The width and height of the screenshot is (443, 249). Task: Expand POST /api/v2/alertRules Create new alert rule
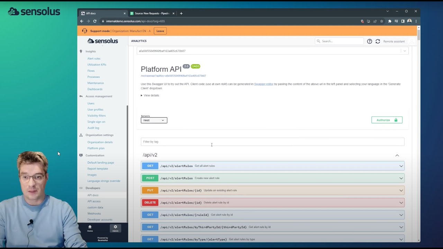pos(272,178)
